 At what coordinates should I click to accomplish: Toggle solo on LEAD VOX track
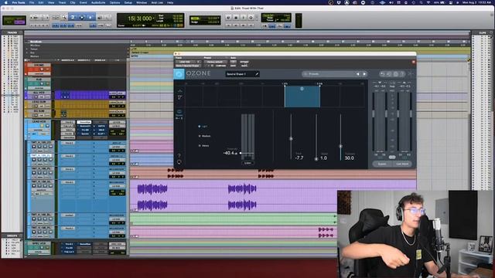tap(42, 126)
